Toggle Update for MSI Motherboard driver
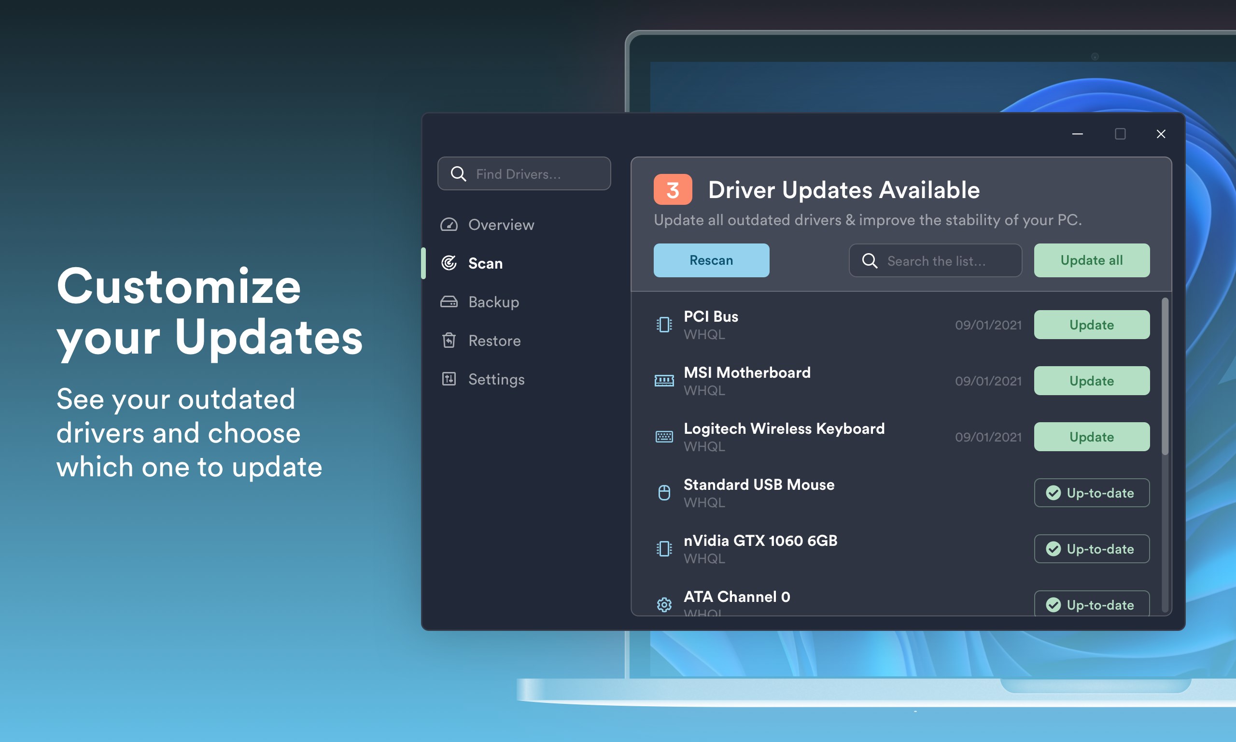 (1092, 380)
